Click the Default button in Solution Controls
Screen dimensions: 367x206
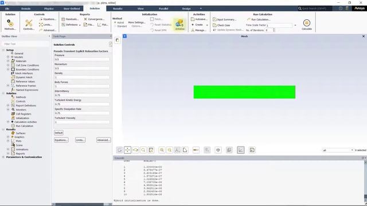(x=58, y=133)
